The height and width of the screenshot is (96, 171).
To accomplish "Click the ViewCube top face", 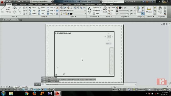I will 109,37.
